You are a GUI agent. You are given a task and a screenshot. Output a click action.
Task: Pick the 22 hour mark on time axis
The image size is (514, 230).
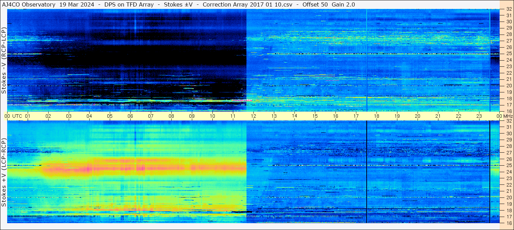[x=459, y=116]
